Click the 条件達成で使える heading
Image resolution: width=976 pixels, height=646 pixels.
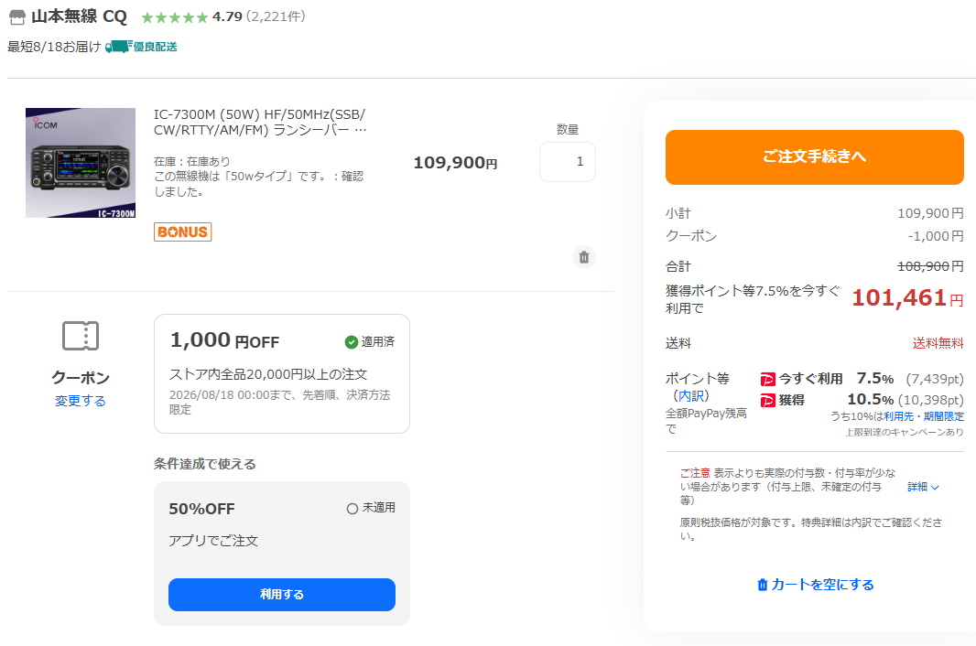205,464
